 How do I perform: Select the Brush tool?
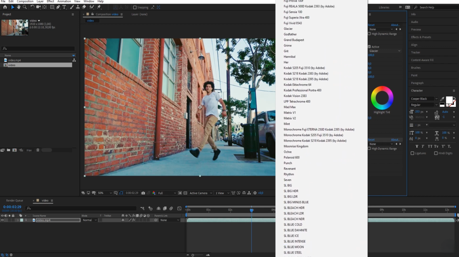click(72, 7)
